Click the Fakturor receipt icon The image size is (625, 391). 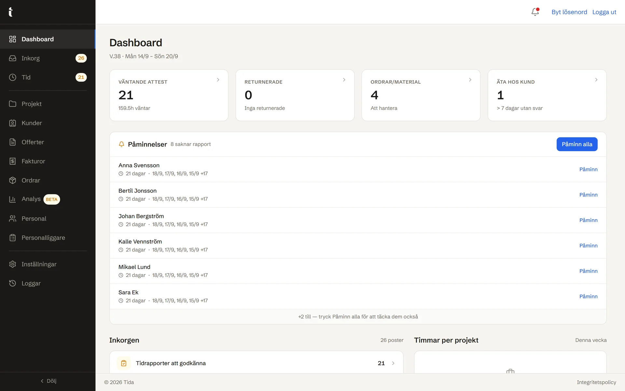click(12, 161)
